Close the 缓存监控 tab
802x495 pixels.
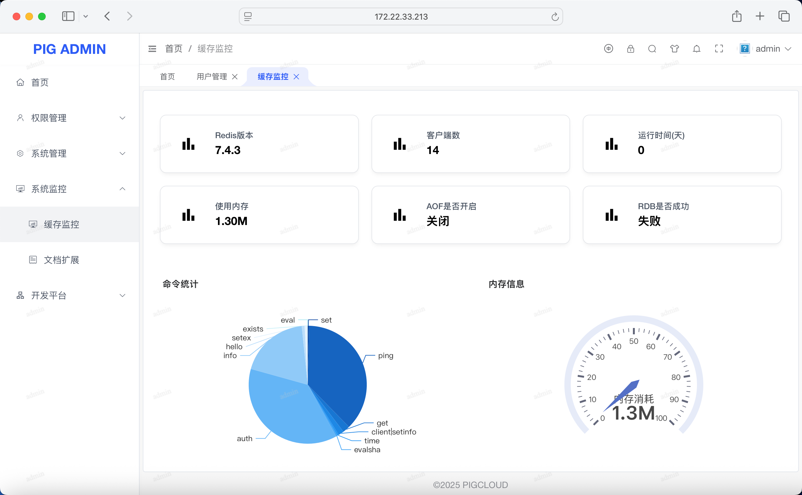pos(296,77)
